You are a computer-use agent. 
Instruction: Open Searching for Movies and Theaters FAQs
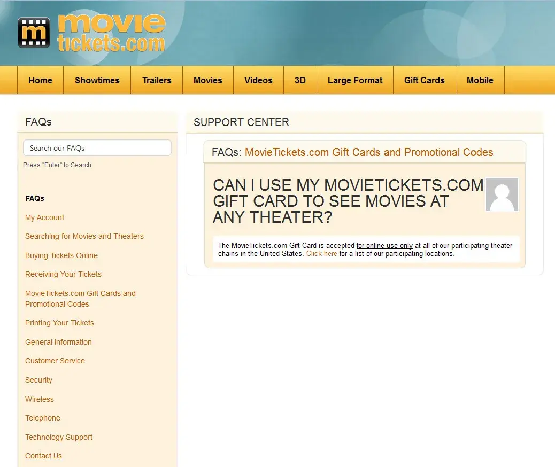84,236
